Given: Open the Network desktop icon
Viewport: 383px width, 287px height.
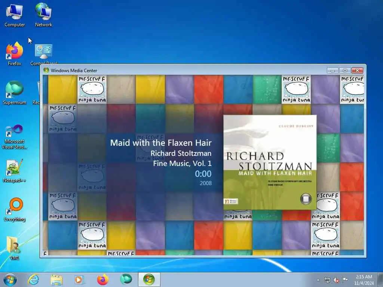Looking at the screenshot, I should (43, 15).
